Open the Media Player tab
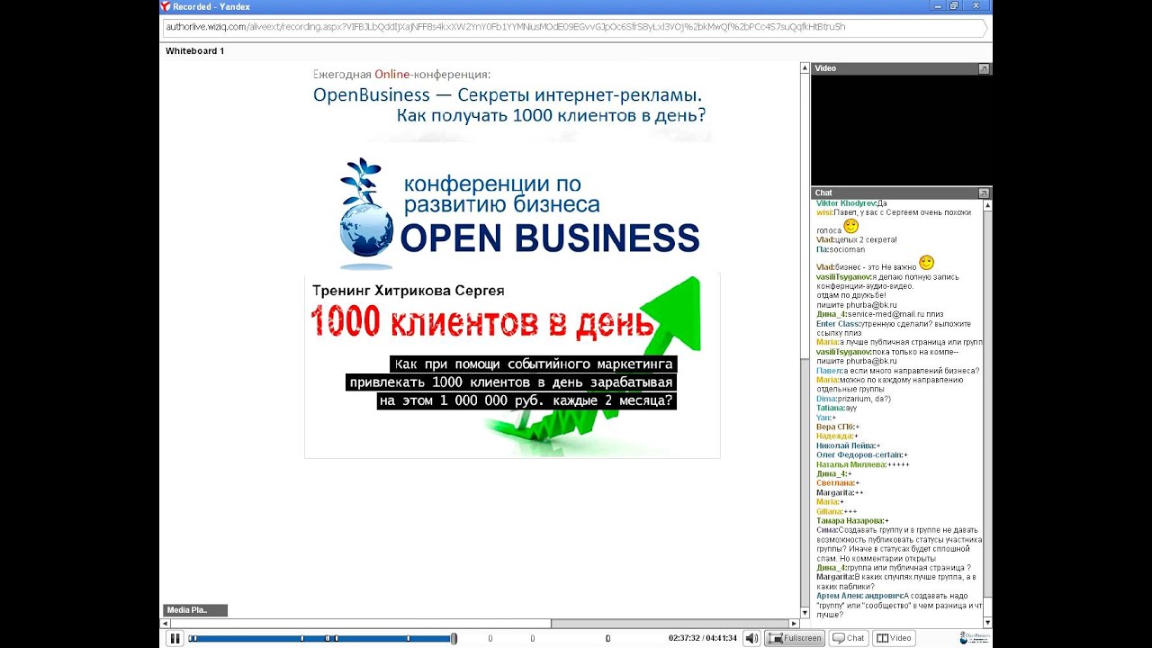1152x648 pixels. click(x=194, y=610)
